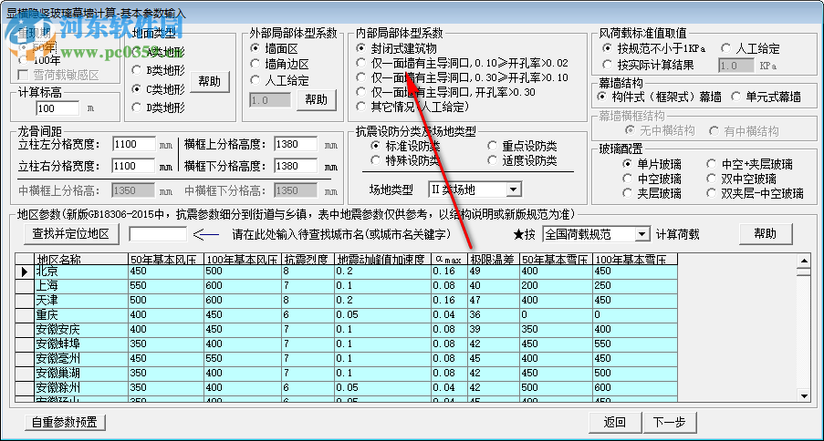824x441 pixels.
Task: Click 立柱右分格宽度 input field
Action: tap(133, 167)
